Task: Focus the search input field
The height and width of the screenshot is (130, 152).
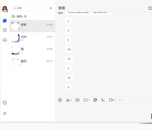Action: pos(29,8)
